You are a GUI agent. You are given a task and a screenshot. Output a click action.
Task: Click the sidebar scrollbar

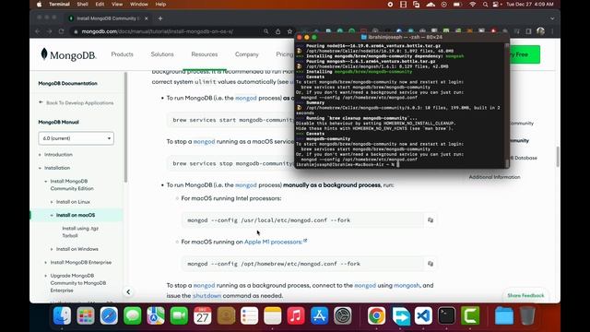coord(125,127)
